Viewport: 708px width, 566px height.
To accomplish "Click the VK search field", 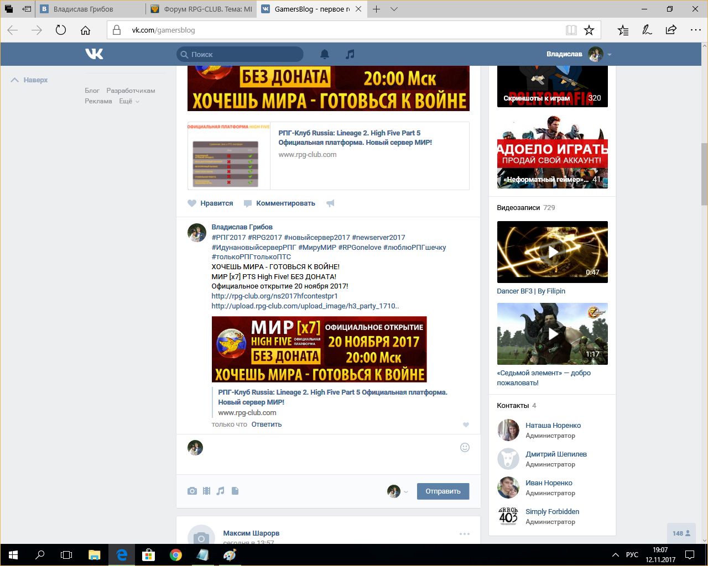I will pos(240,54).
